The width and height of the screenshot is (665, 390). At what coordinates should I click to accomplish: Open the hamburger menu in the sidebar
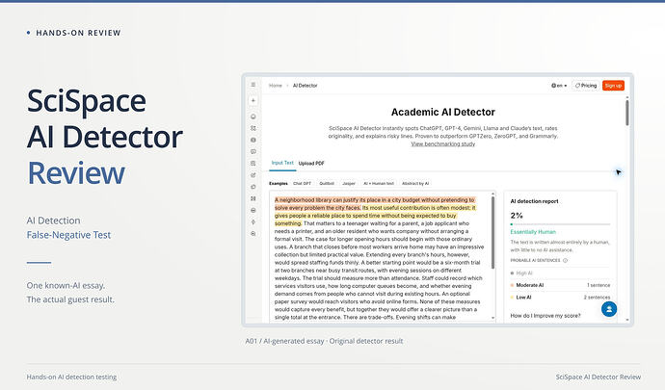click(x=253, y=85)
